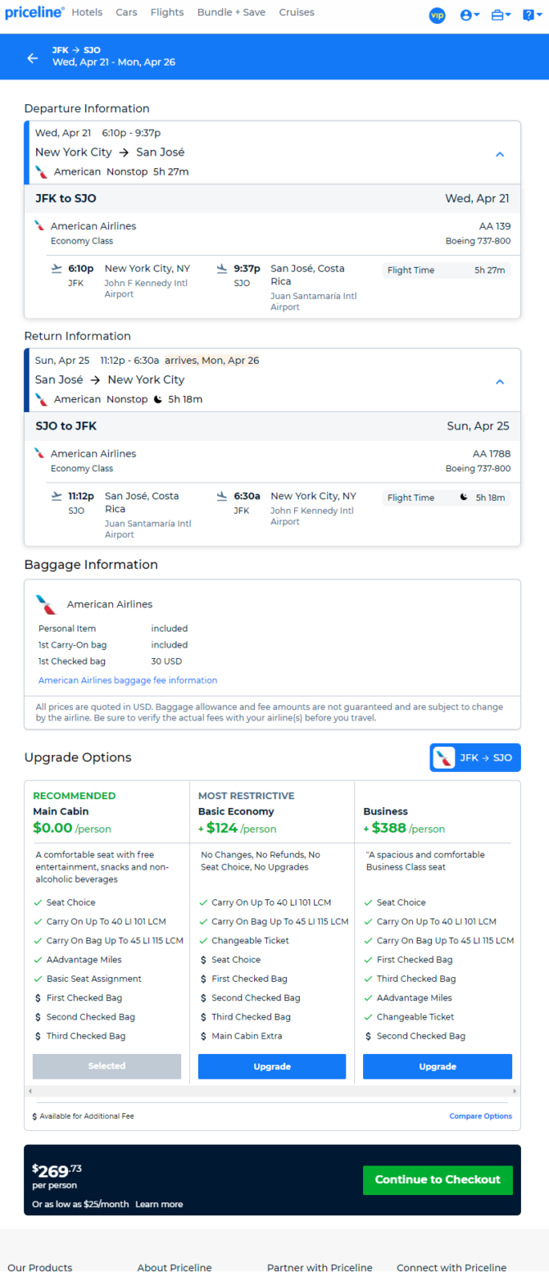Viewport: 549px width, 1272px height.
Task: Open the Hotels tab
Action: 87,12
